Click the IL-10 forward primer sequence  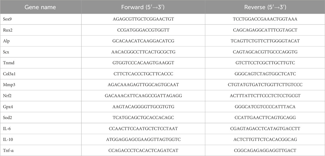pos(143,140)
